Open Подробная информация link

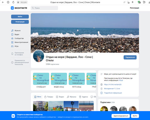click(113, 93)
